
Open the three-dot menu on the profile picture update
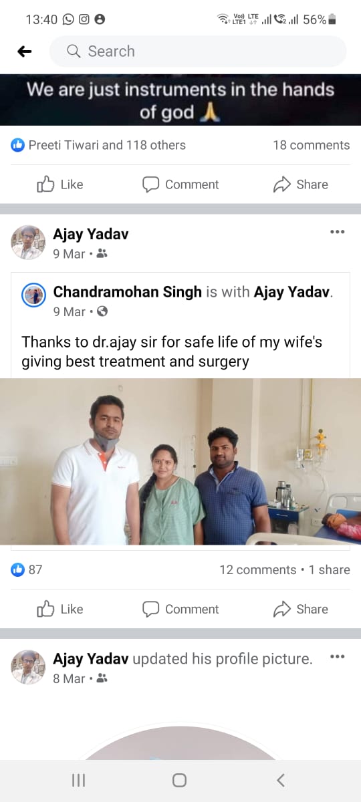tap(338, 657)
